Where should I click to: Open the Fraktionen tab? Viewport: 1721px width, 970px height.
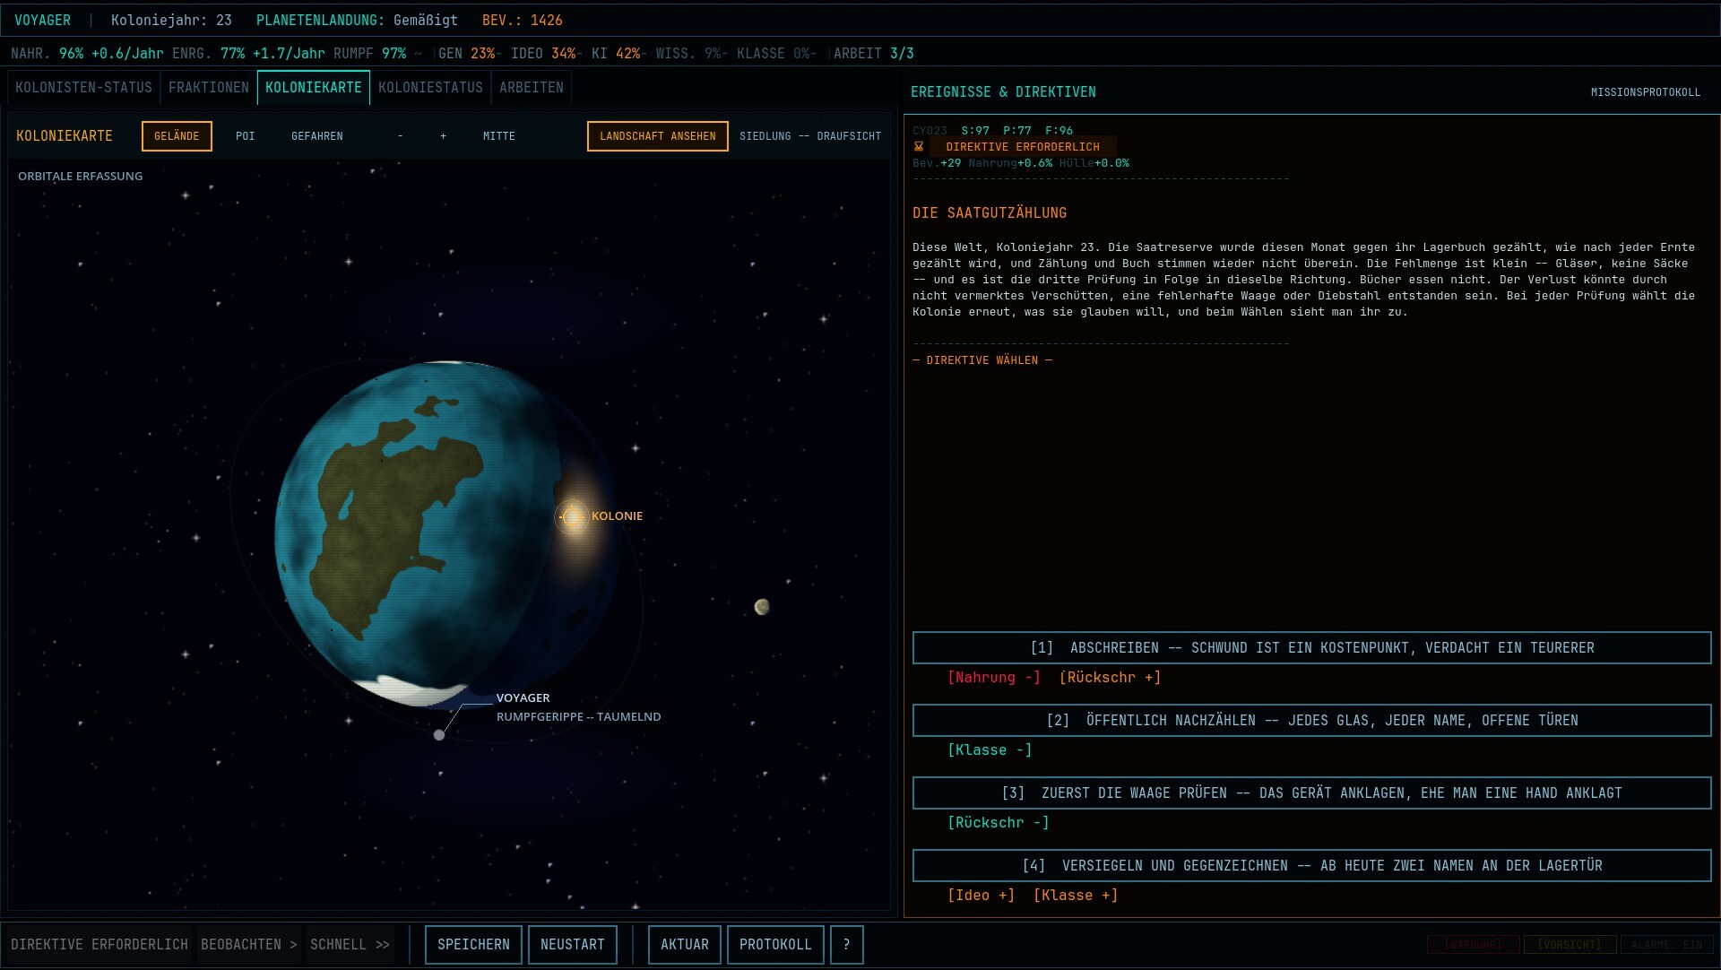click(x=209, y=88)
